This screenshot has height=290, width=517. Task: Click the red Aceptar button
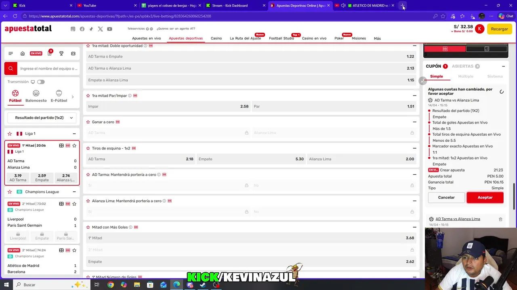[x=485, y=197]
